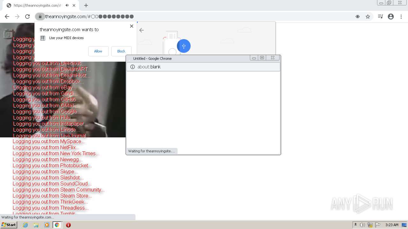Click 'Logging you out from Dropbox...'
Image resolution: width=408 pixels, height=229 pixels.
pos(48,81)
